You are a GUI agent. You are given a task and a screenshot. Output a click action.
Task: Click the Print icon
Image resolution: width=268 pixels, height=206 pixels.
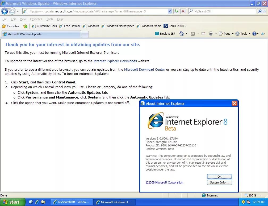[211, 34]
